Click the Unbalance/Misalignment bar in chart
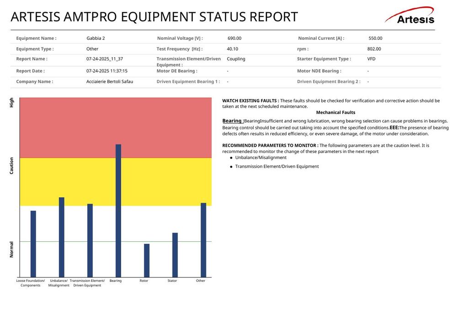The height and width of the screenshot is (323, 457). [62, 238]
